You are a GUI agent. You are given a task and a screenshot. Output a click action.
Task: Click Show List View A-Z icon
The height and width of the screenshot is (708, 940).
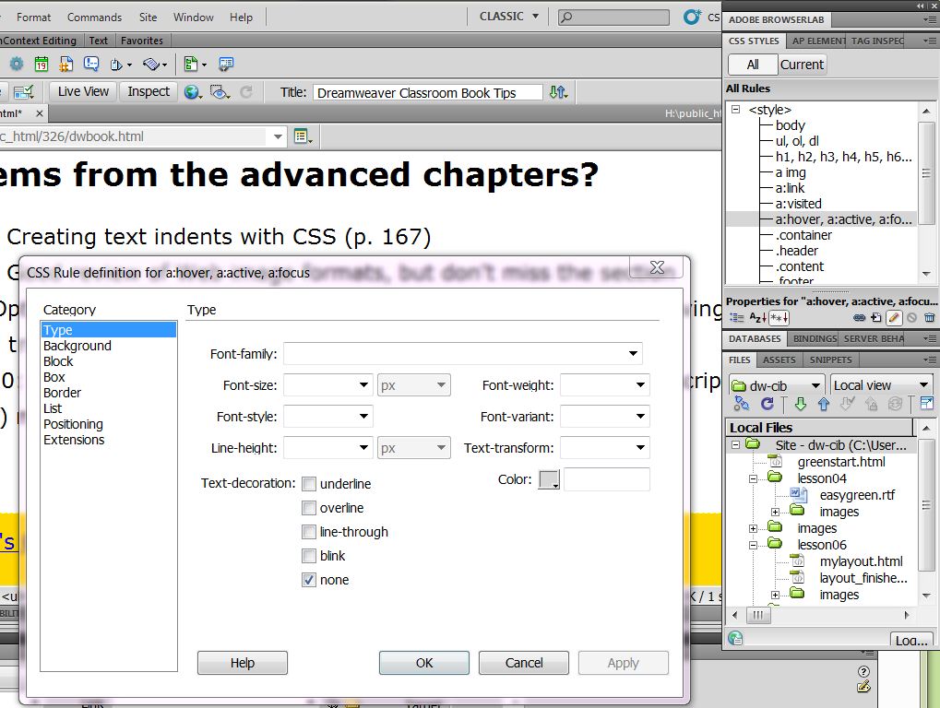[x=757, y=317]
